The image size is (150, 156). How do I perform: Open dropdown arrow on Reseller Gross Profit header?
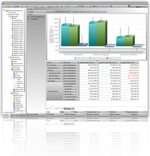tap(137, 63)
